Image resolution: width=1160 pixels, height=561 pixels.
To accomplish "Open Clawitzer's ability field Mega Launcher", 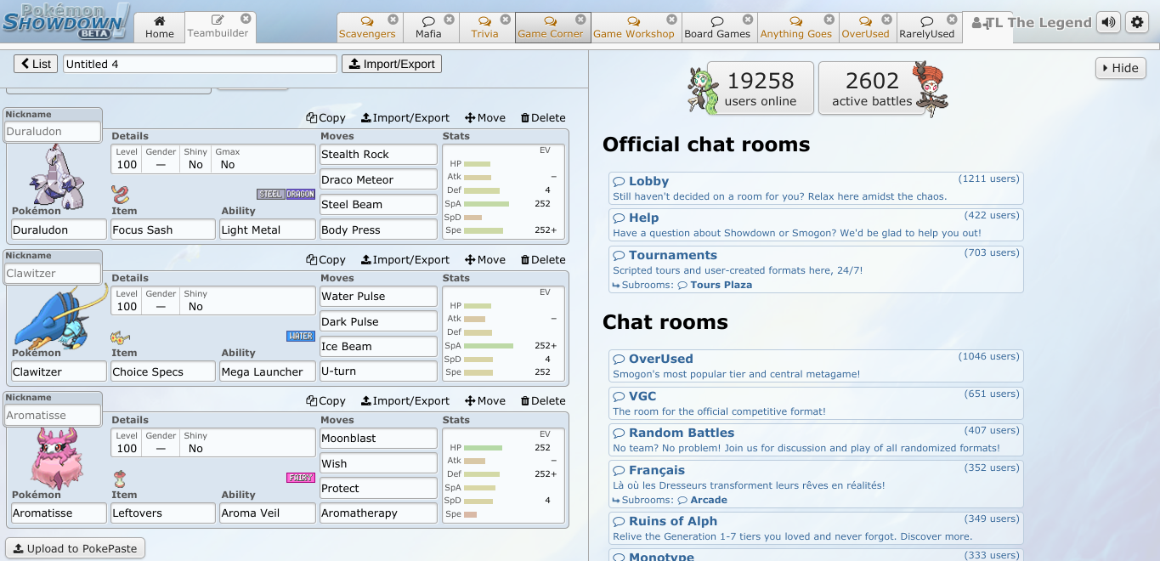I will [x=268, y=371].
